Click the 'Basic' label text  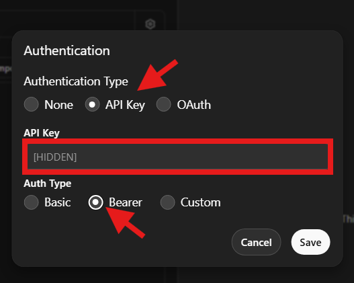[58, 202]
